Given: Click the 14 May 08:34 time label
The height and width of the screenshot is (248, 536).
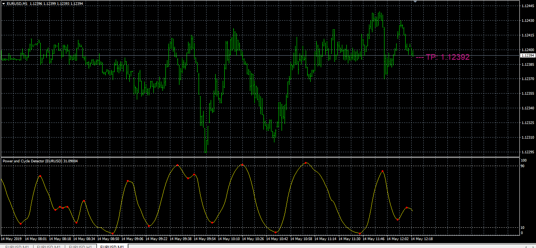Looking at the screenshot, I should coord(84,239).
